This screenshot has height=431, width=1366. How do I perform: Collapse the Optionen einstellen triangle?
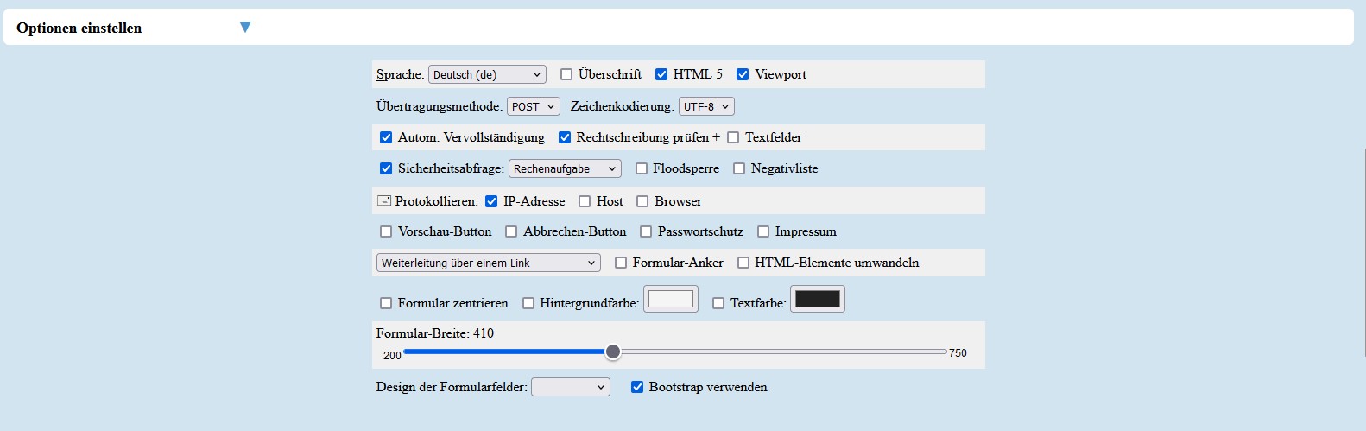point(245,28)
